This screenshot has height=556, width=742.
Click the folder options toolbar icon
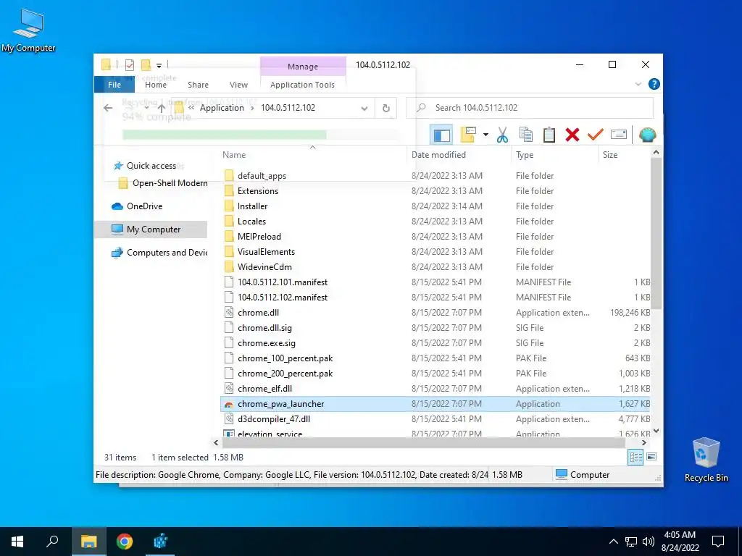pyautogui.click(x=468, y=135)
